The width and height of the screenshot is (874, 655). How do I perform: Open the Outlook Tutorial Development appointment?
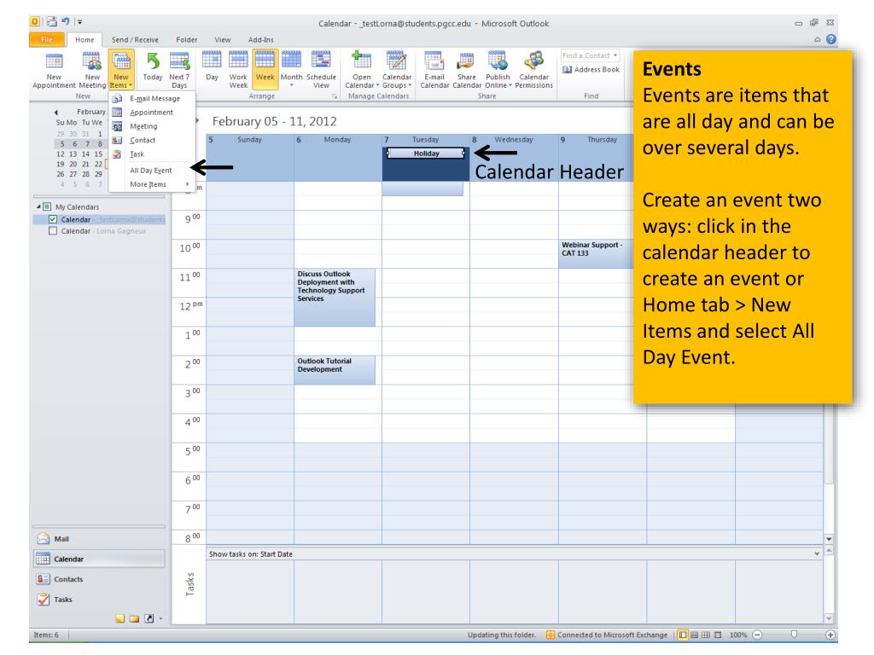click(x=335, y=370)
